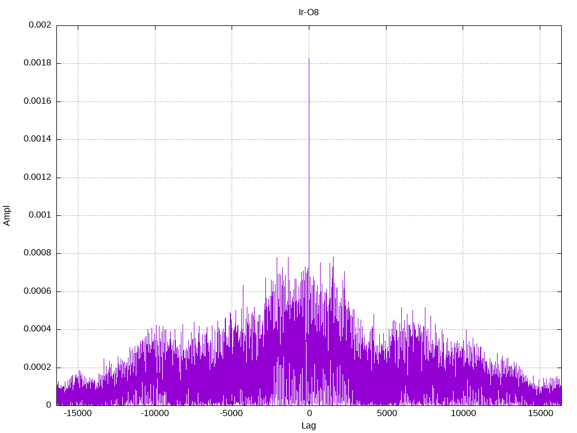The width and height of the screenshot is (577, 433).
Task: Click the -10000 x-axis tick label
Action: [x=155, y=413]
